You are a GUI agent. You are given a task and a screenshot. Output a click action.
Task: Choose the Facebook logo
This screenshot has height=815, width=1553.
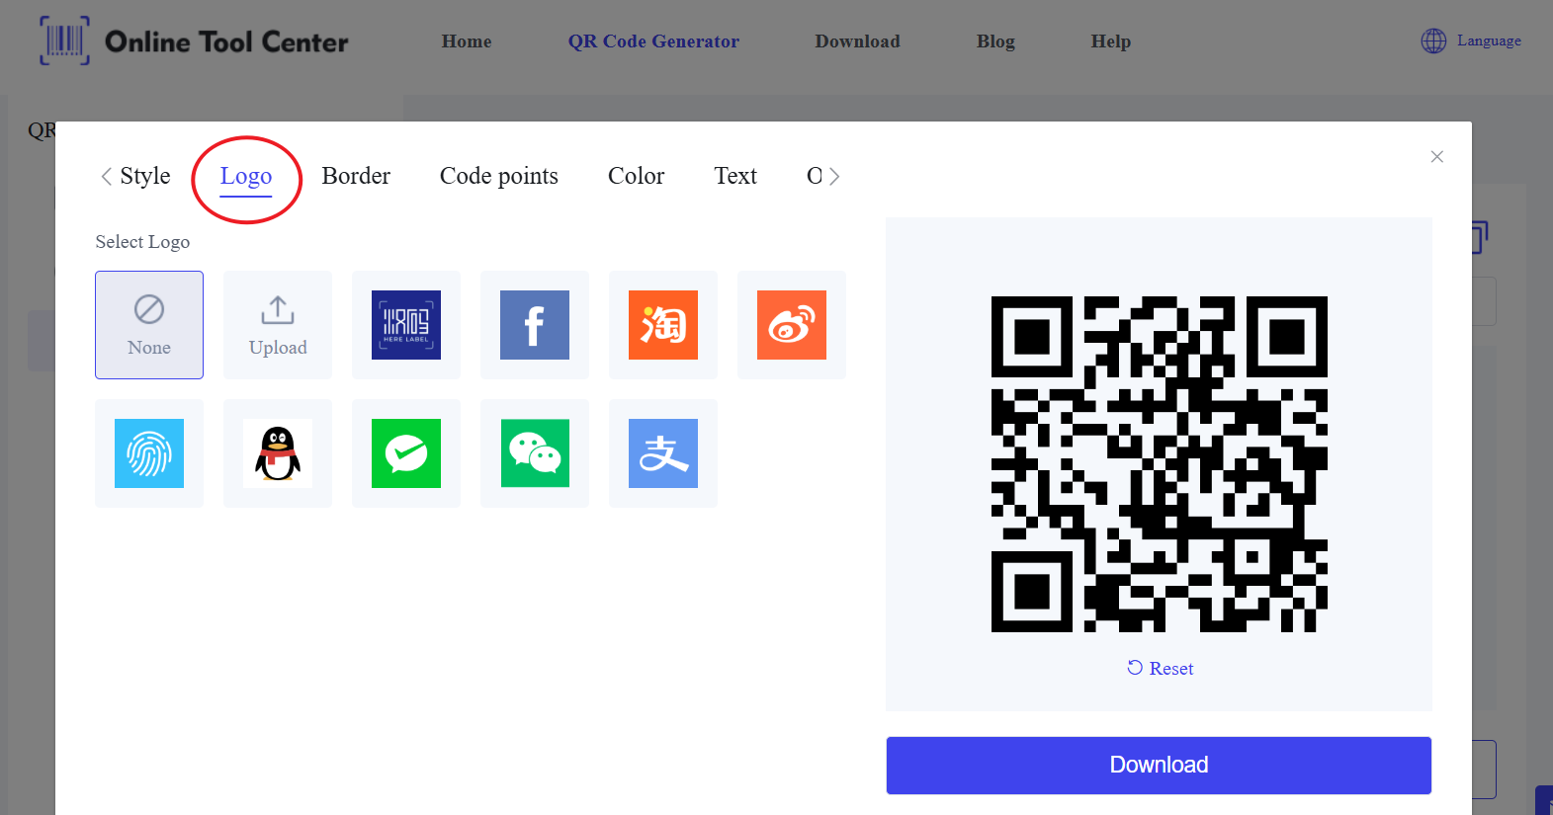tap(535, 325)
